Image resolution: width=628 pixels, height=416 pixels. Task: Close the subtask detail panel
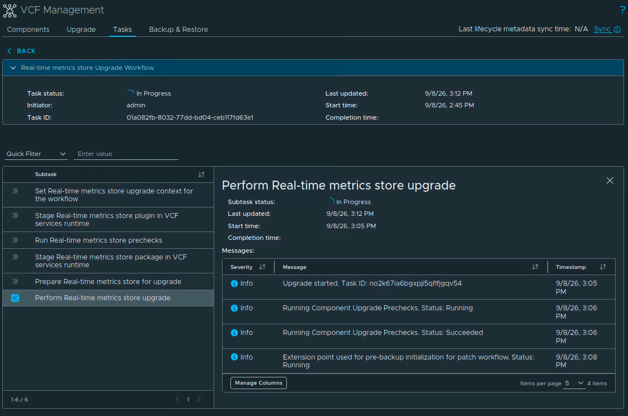[x=610, y=181]
